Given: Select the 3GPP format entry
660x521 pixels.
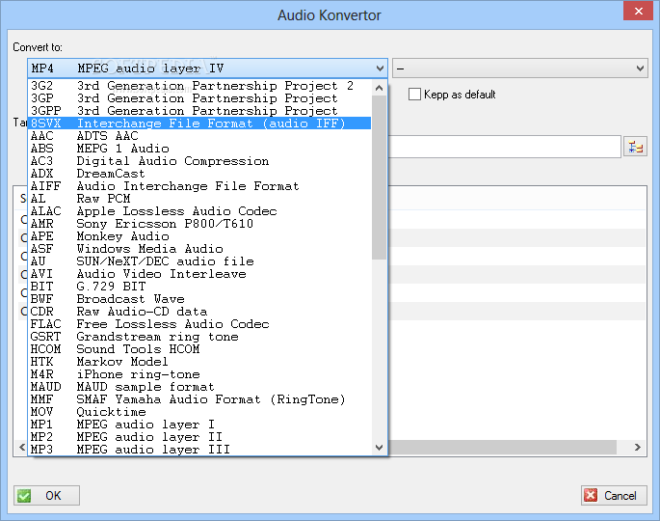Looking at the screenshot, I should 199,111.
